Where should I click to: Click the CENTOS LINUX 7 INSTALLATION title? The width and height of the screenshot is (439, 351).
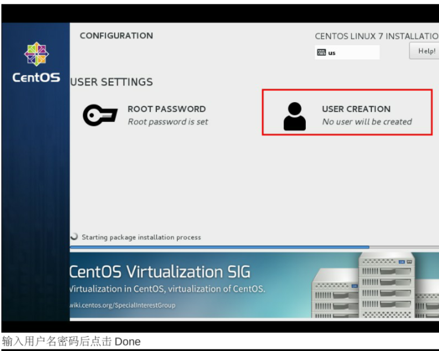[x=376, y=36]
